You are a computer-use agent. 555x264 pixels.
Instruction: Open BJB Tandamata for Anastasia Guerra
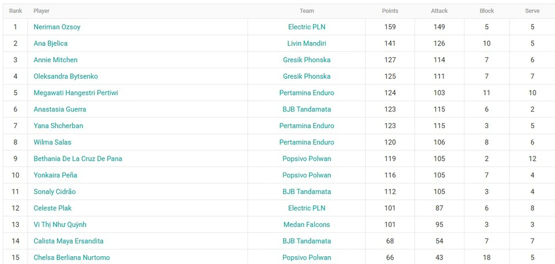point(306,109)
